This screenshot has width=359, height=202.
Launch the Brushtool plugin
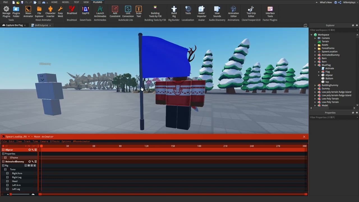(x=72, y=11)
